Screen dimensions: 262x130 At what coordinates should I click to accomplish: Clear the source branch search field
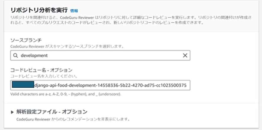click(185, 55)
